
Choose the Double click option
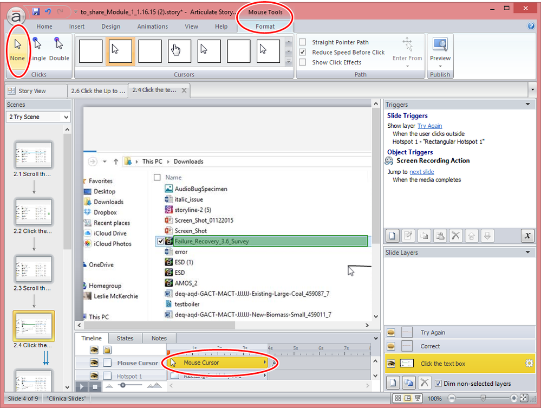click(x=59, y=49)
